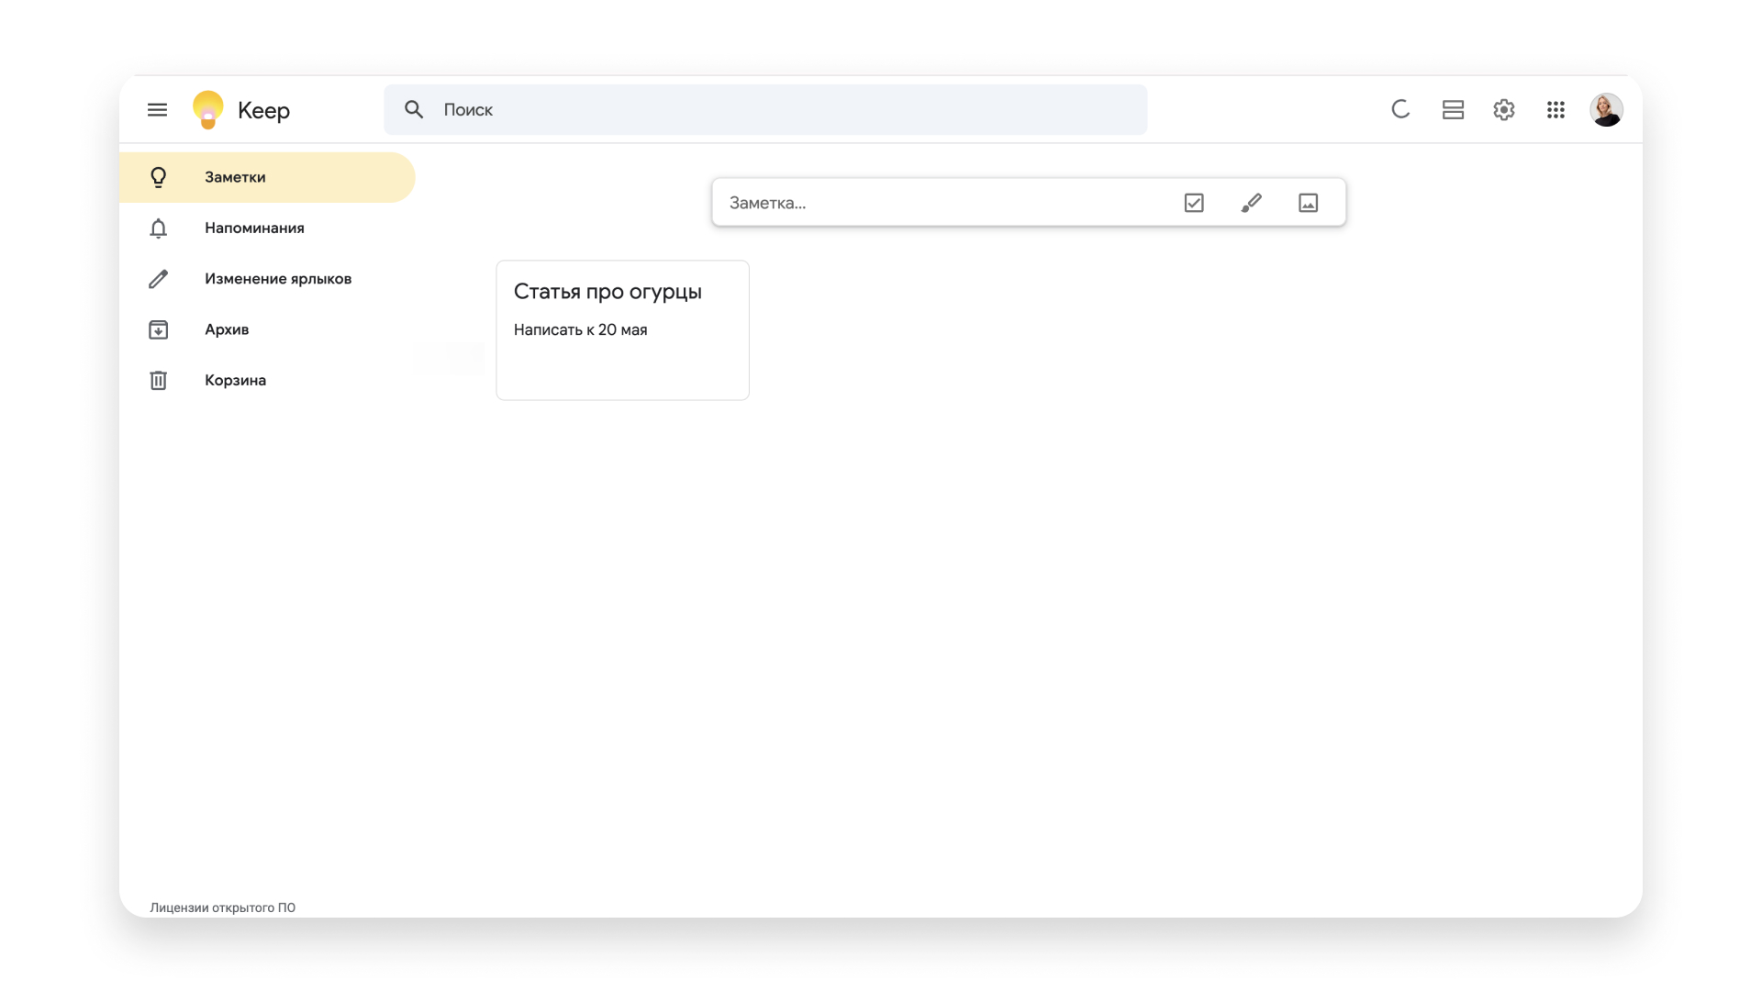
Task: Create a new drawing note
Action: [x=1251, y=203]
